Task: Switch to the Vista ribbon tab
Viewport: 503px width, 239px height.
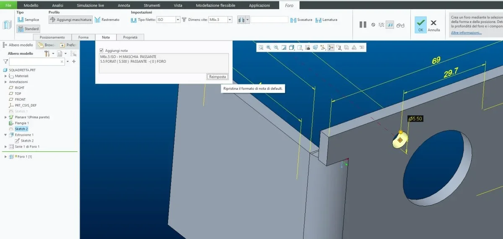Action: coord(178,5)
